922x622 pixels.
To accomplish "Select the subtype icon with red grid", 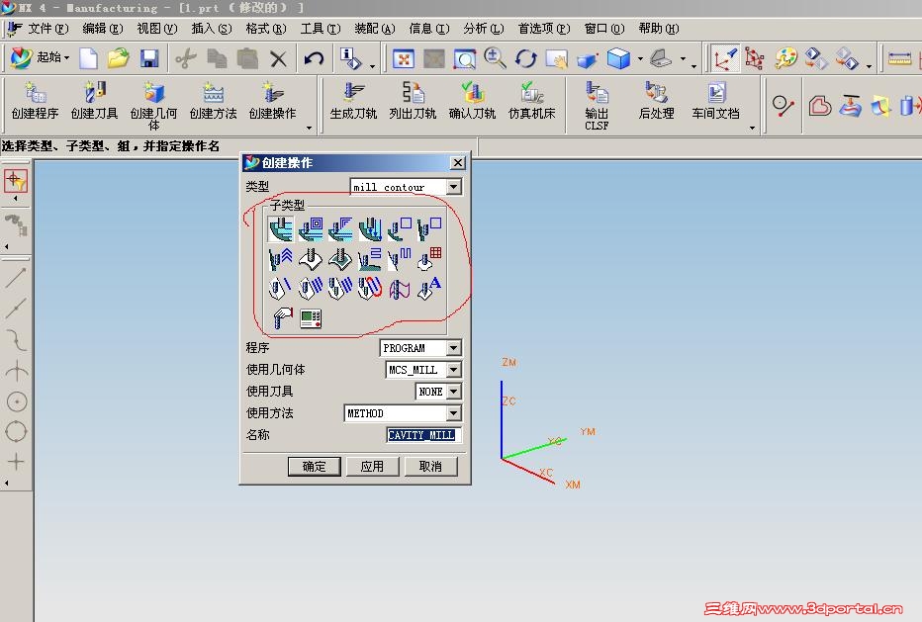I will pos(429,259).
